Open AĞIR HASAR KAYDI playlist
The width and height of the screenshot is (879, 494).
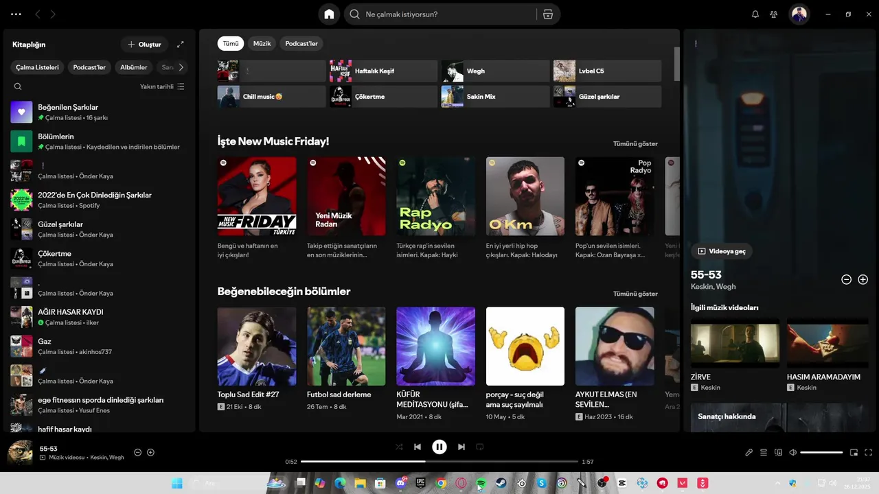pyautogui.click(x=99, y=317)
